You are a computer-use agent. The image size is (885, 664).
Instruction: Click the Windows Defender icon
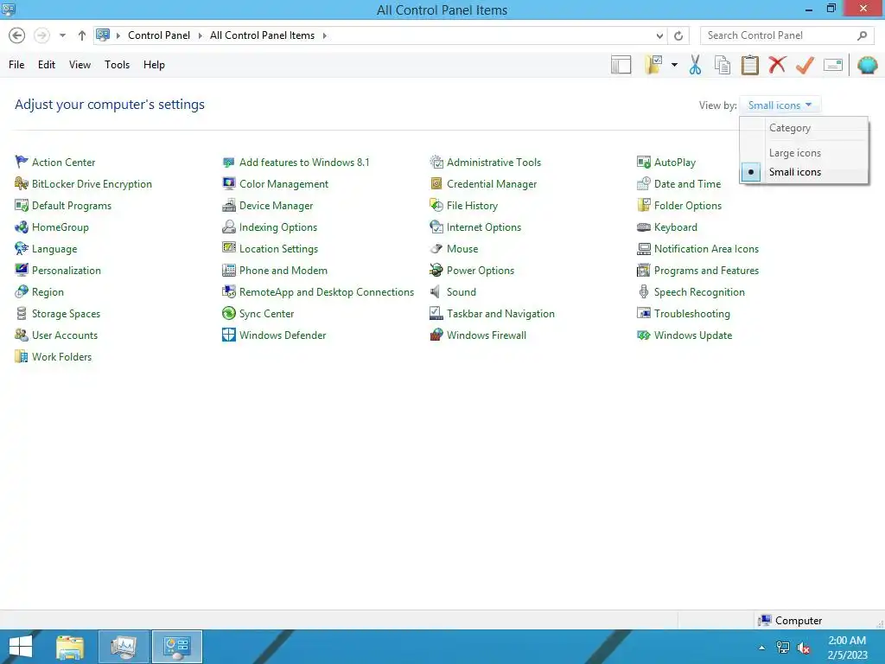tap(228, 335)
